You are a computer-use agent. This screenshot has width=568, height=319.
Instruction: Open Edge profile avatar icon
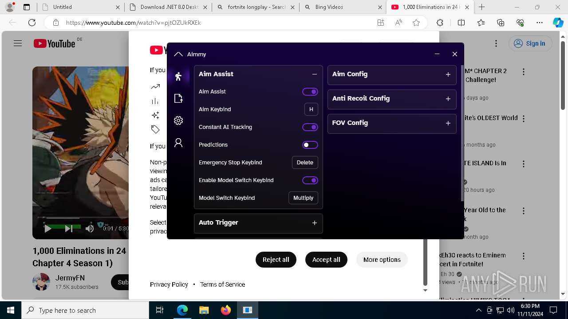(10, 7)
